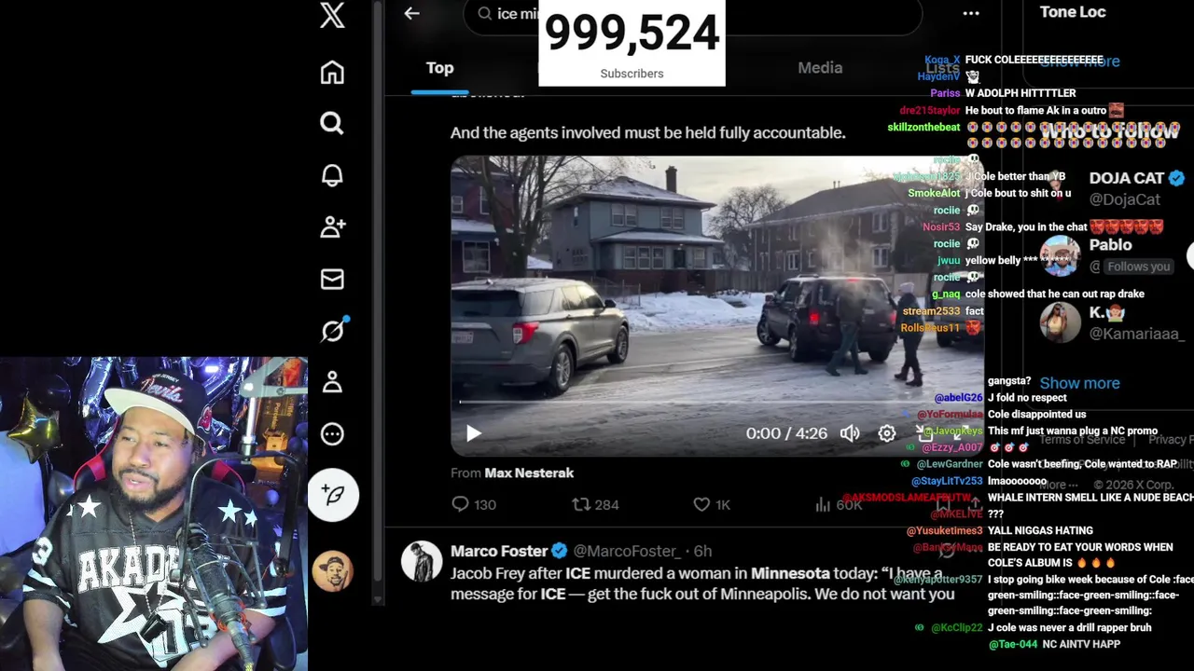View analytics showing 60K views
The height and width of the screenshot is (671, 1194).
[838, 504]
